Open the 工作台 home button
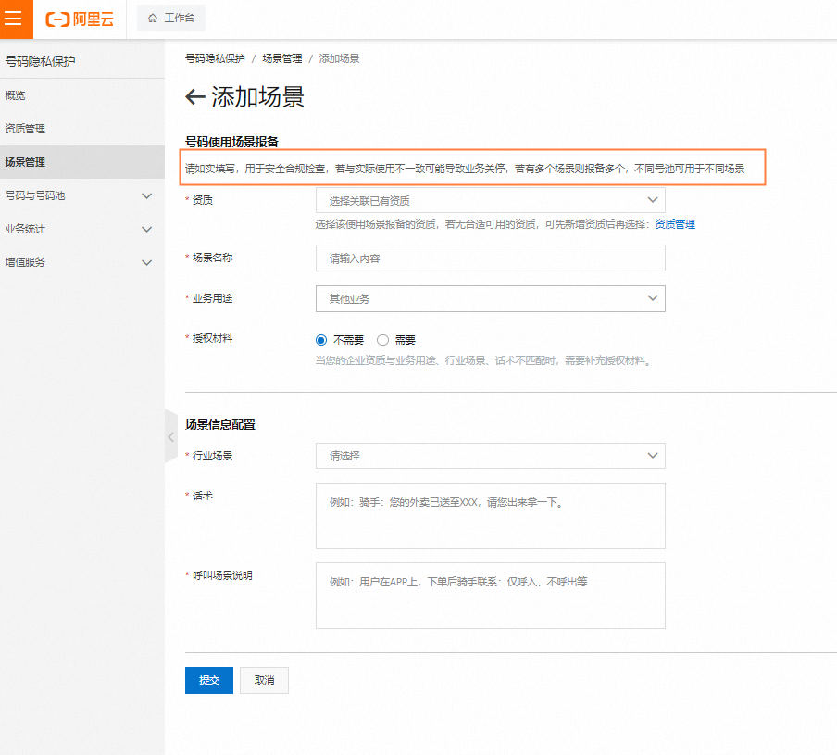This screenshot has width=837, height=755. 170,19
